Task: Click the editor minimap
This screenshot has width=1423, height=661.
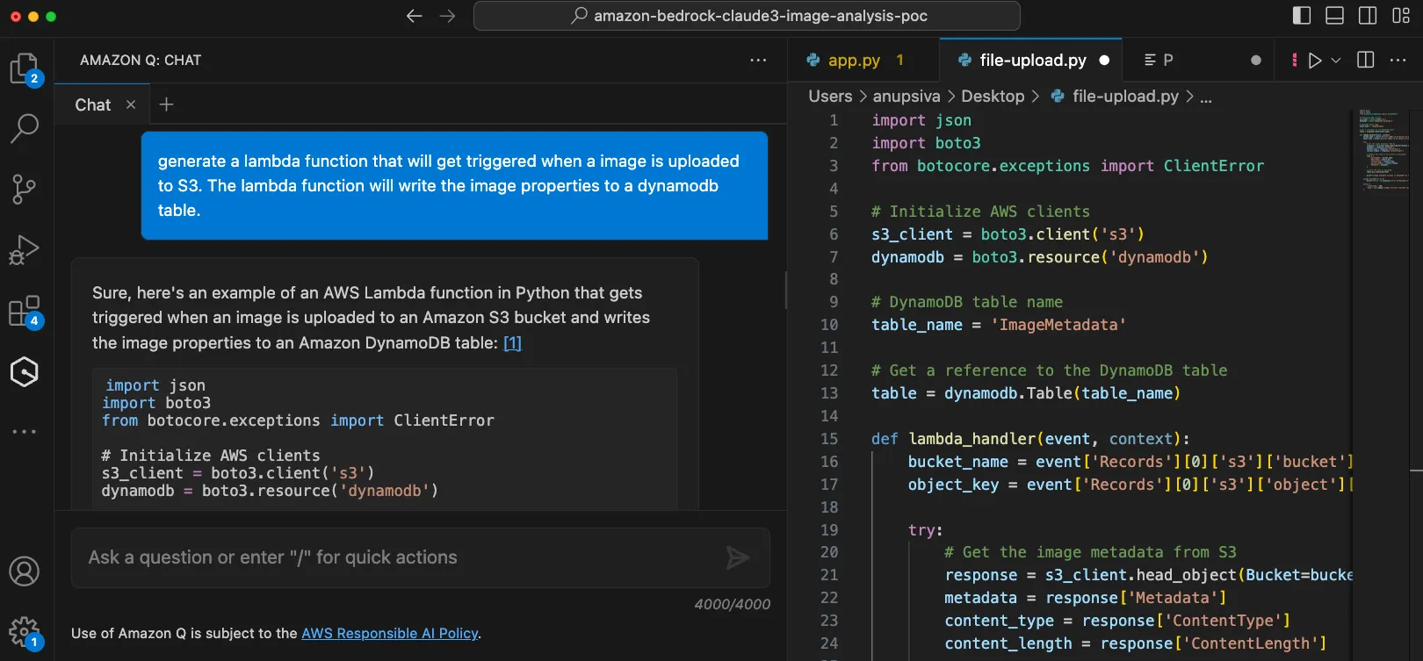Action: 1383,149
